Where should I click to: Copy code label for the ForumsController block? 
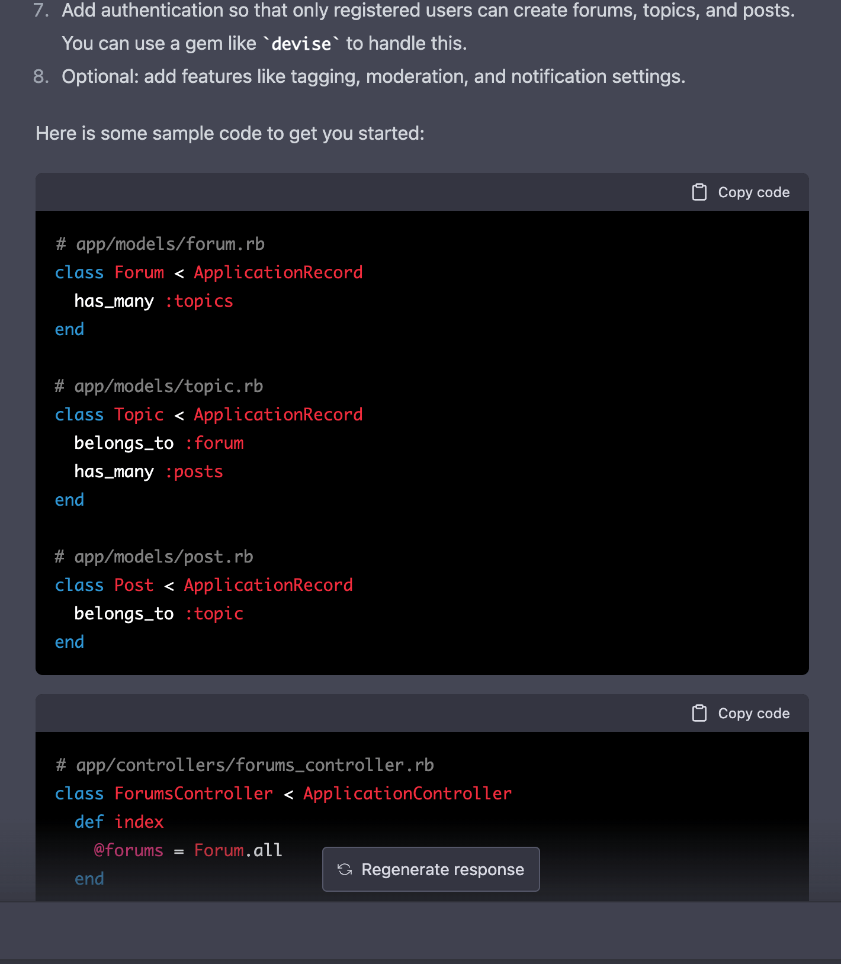[x=753, y=714]
